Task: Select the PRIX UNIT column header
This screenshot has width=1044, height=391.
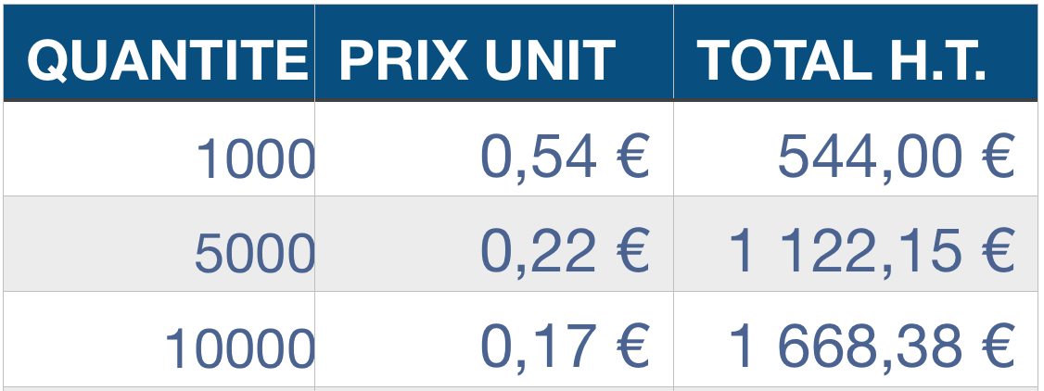Action: (x=477, y=60)
